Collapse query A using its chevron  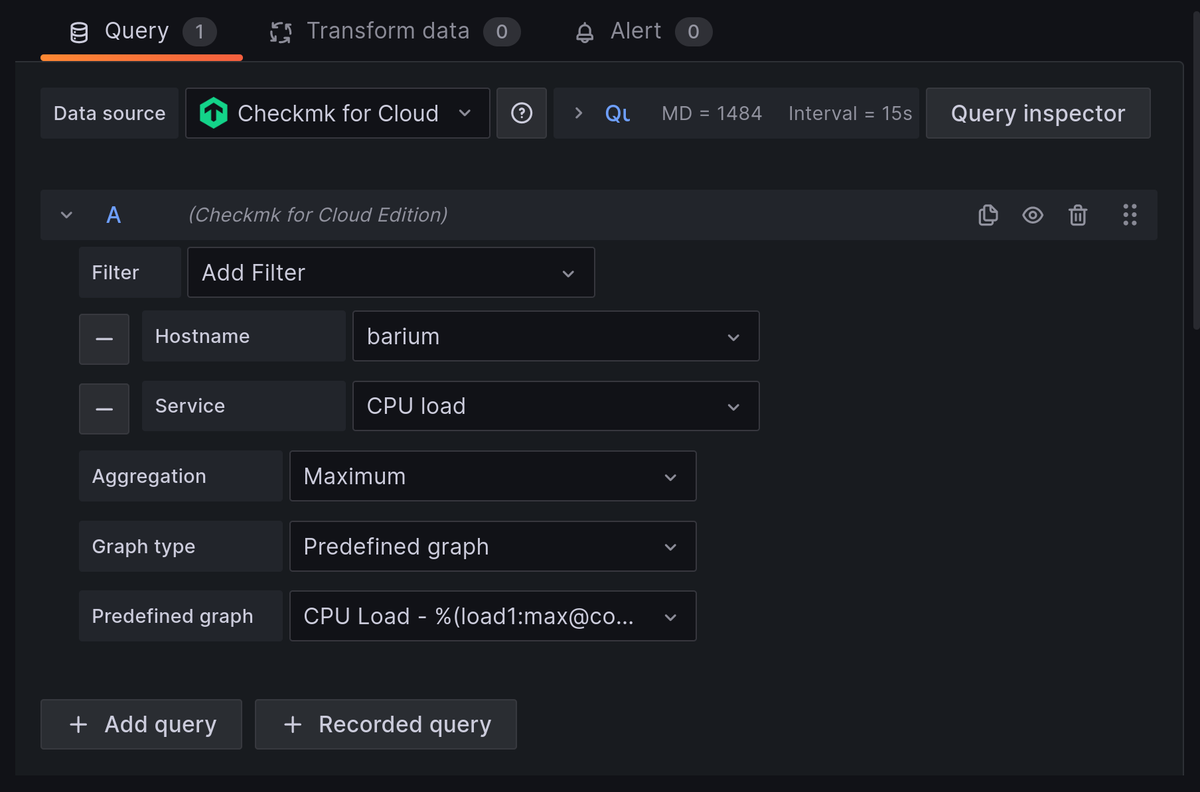pos(66,215)
